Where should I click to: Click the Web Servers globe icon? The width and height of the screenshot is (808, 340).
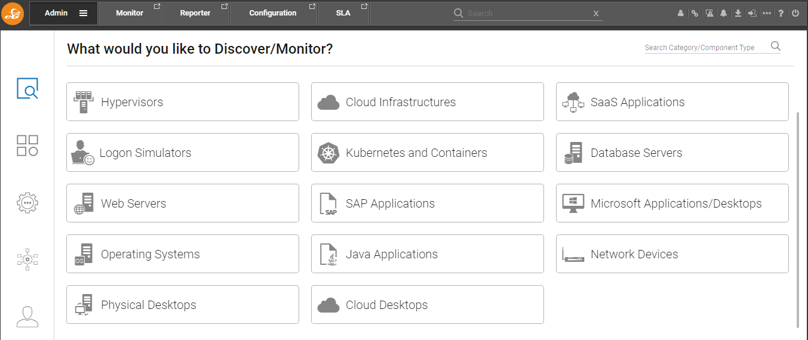pyautogui.click(x=84, y=203)
